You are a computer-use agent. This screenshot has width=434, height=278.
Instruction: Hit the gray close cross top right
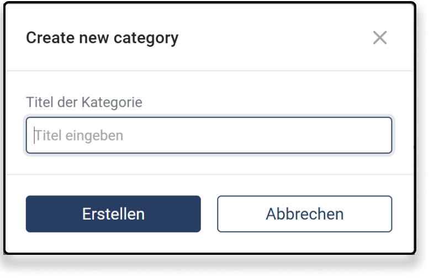click(380, 38)
